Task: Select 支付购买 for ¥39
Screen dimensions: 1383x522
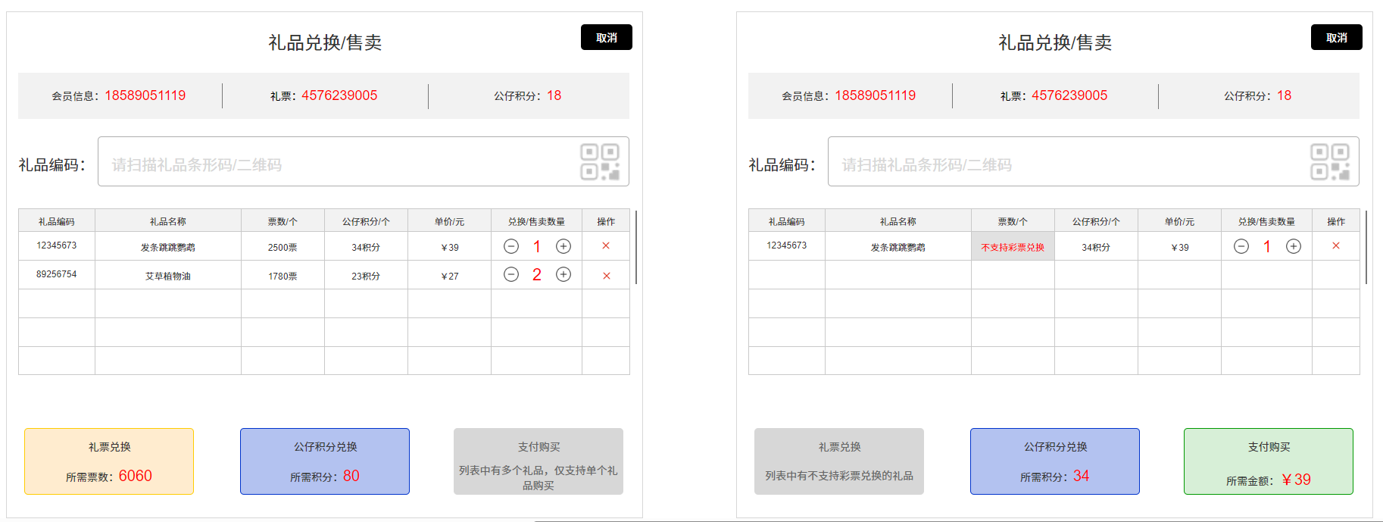Action: tap(1269, 461)
